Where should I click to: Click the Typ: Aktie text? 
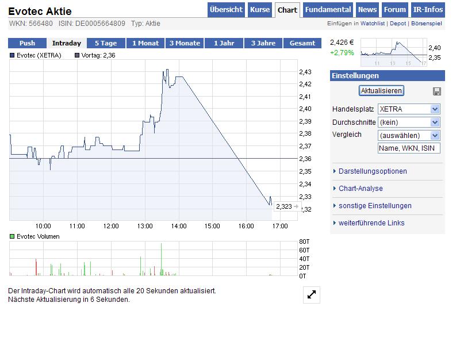point(145,24)
